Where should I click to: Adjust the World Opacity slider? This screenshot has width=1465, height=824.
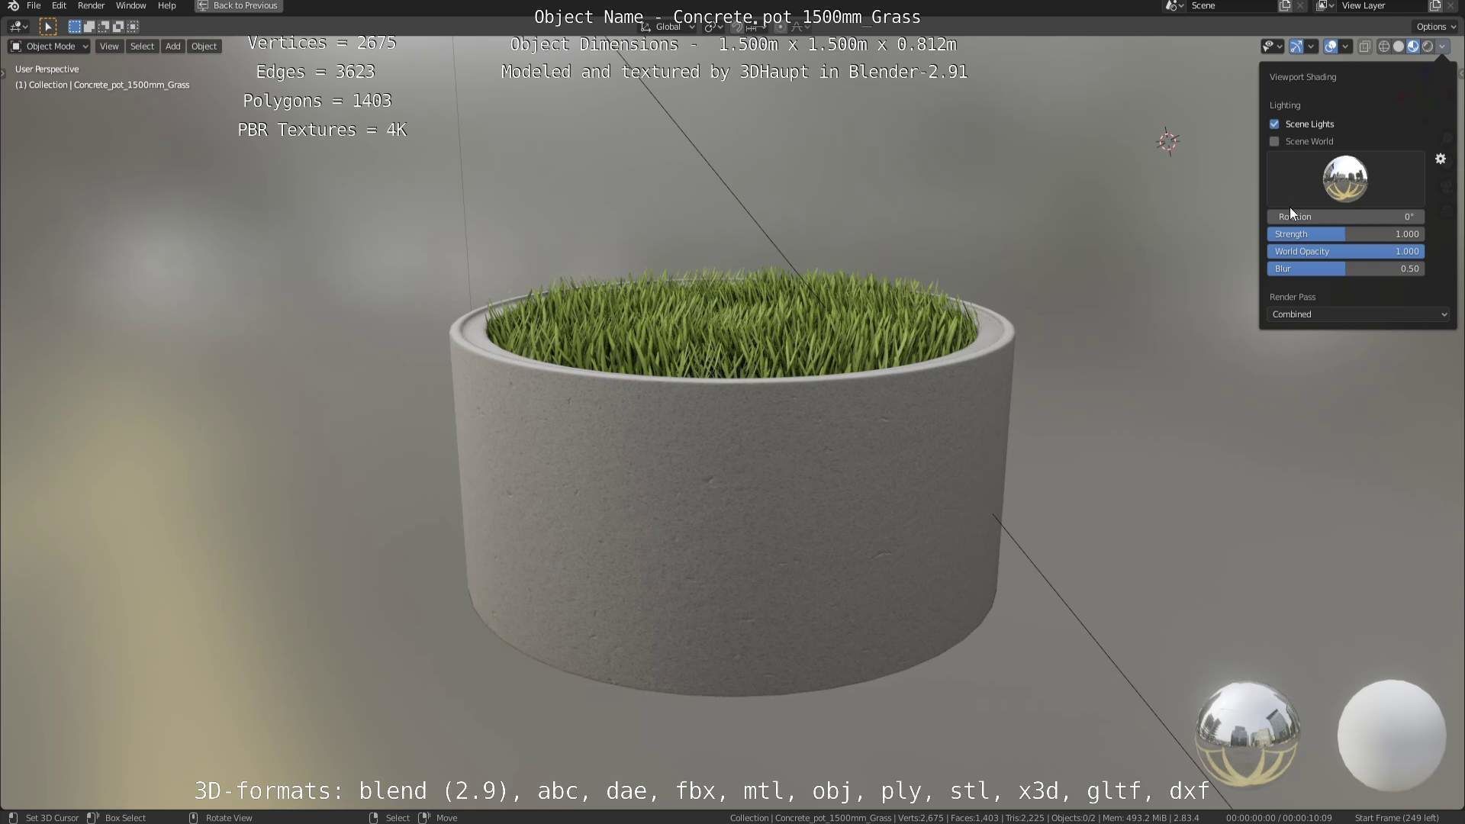(x=1346, y=251)
